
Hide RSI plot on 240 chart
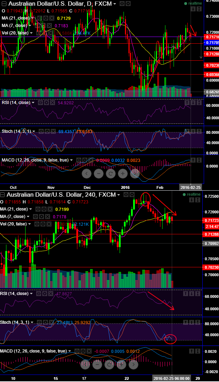39,294
